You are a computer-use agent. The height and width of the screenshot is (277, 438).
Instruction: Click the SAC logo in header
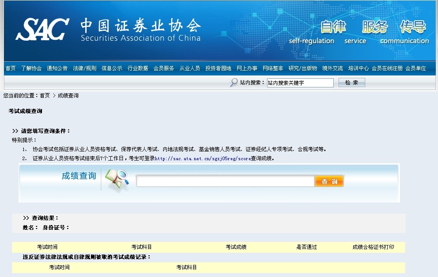42,29
